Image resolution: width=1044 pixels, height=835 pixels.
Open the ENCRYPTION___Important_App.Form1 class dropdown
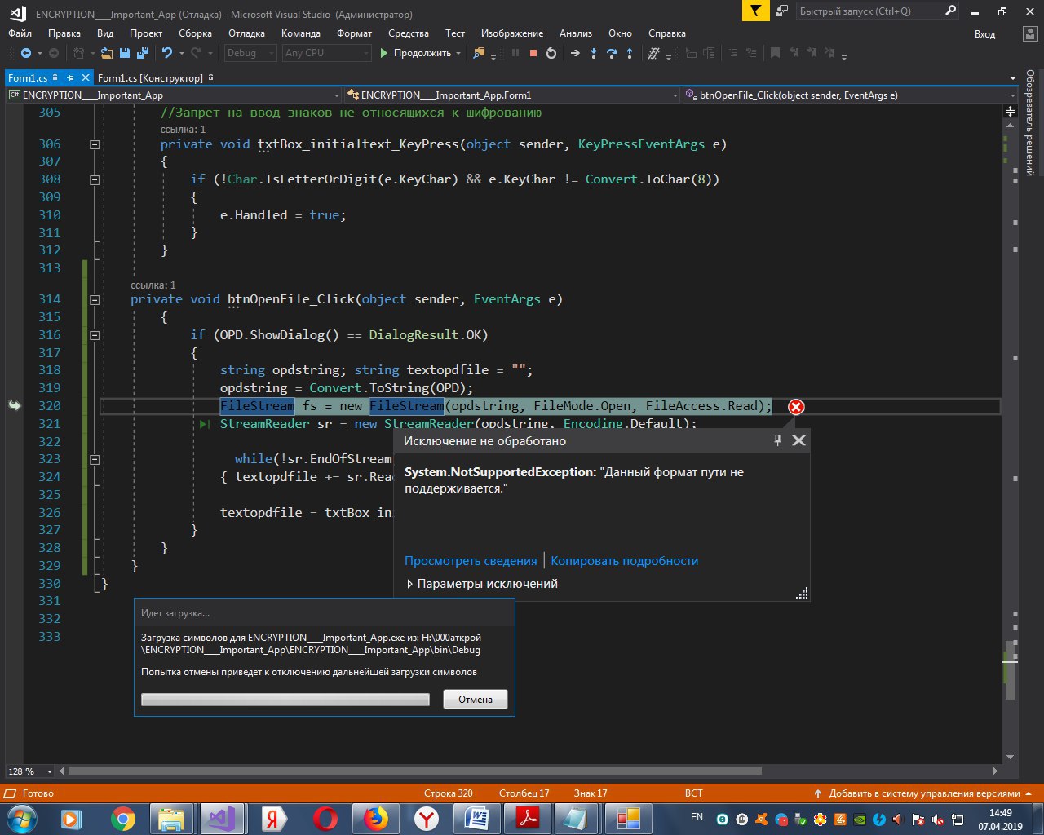click(x=512, y=95)
